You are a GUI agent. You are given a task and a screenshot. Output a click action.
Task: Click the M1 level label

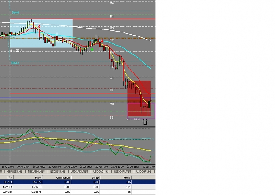click(x=112, y=79)
